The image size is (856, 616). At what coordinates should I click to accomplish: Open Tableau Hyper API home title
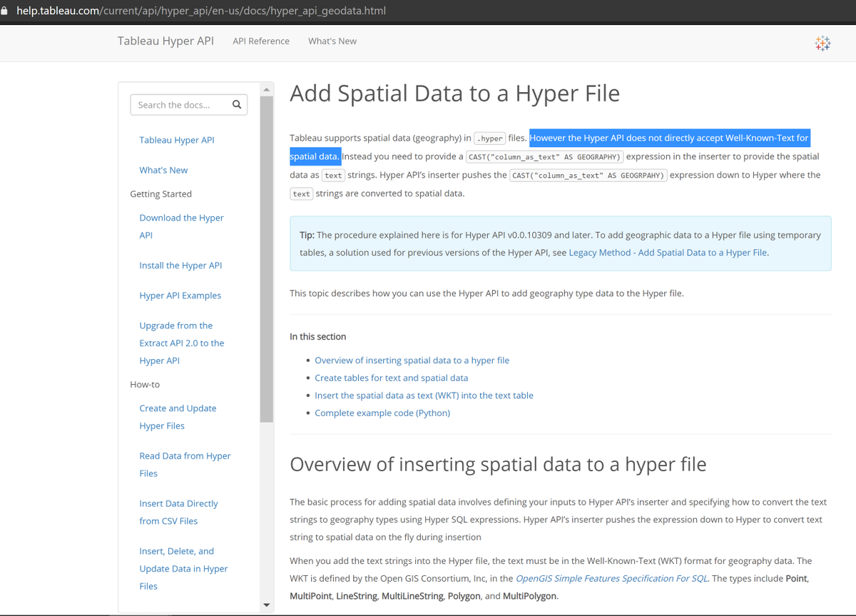tap(165, 41)
